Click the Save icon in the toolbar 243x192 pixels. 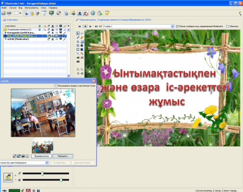tap(3, 13)
